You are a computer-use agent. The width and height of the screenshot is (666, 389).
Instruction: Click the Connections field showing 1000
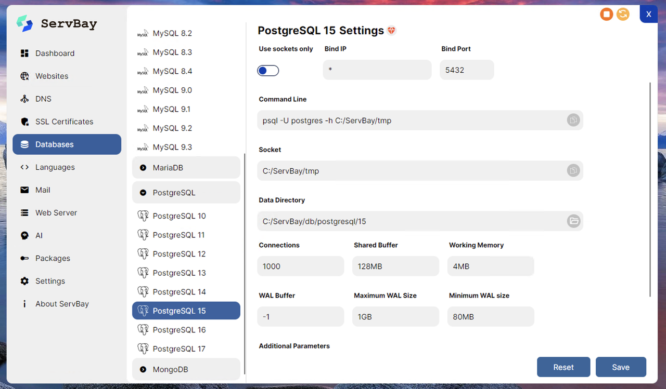click(301, 266)
